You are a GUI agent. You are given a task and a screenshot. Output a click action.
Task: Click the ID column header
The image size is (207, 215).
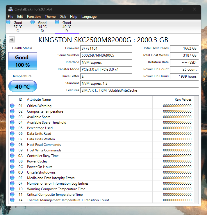(20, 99)
